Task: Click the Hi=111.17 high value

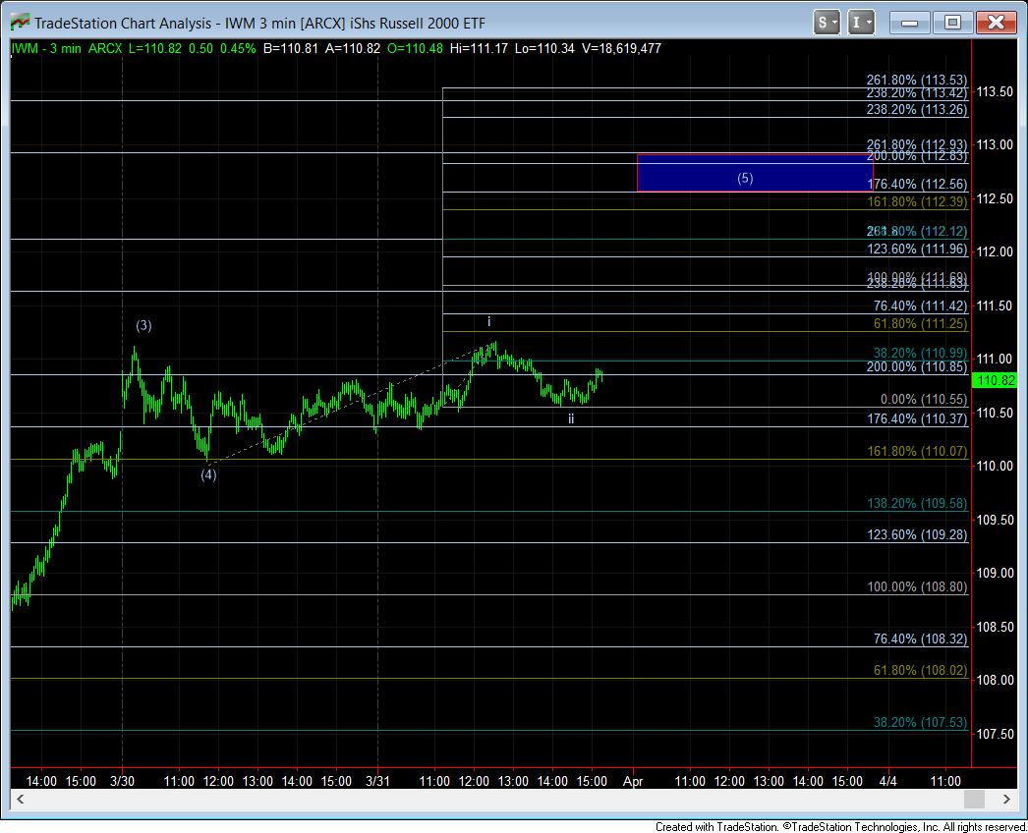Action: 479,48
